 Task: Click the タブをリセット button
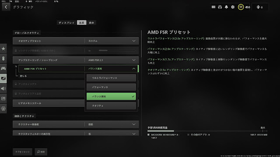click(22, 152)
